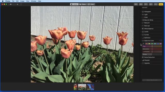Click the Light adjustment sun icon
This screenshot has height=92, width=165.
[143, 15]
